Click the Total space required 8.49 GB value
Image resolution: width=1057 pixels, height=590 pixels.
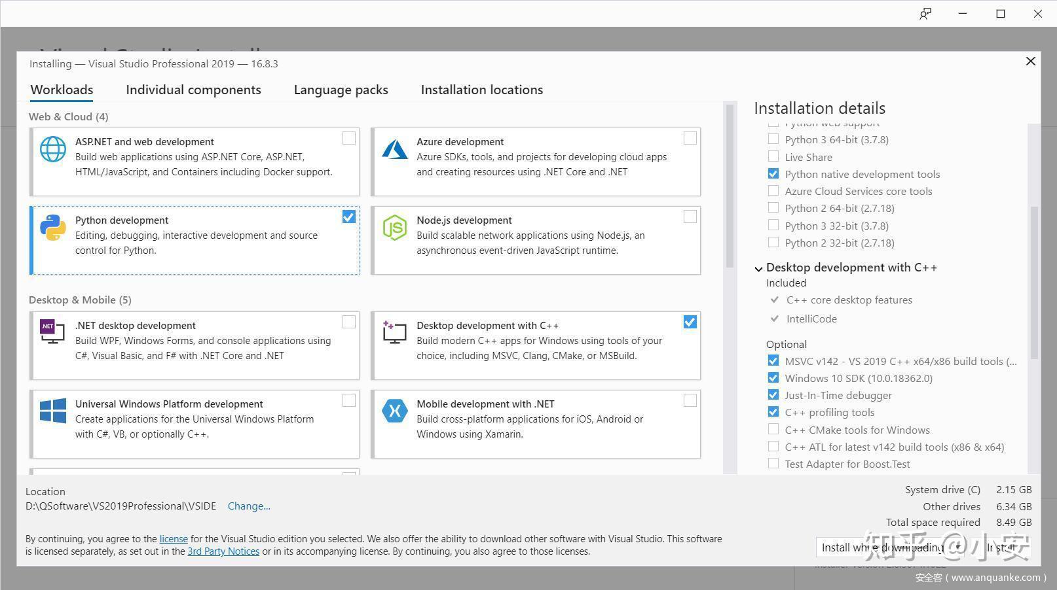point(1014,522)
